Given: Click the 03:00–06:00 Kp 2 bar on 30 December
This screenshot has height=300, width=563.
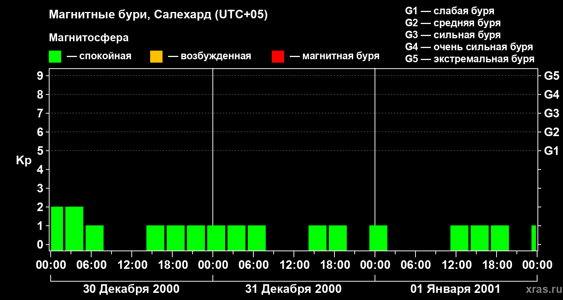Looking at the screenshot, I should click(x=74, y=228).
